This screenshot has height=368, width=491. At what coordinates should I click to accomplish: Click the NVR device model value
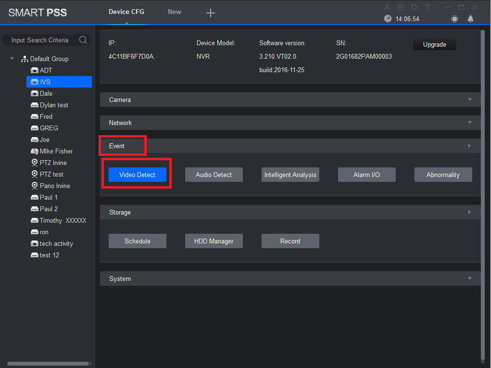tap(203, 56)
